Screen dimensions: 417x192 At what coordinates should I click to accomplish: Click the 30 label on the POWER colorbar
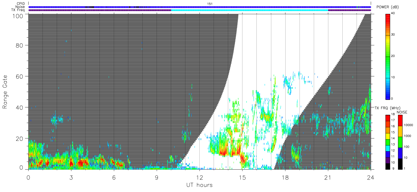[x=393, y=35]
